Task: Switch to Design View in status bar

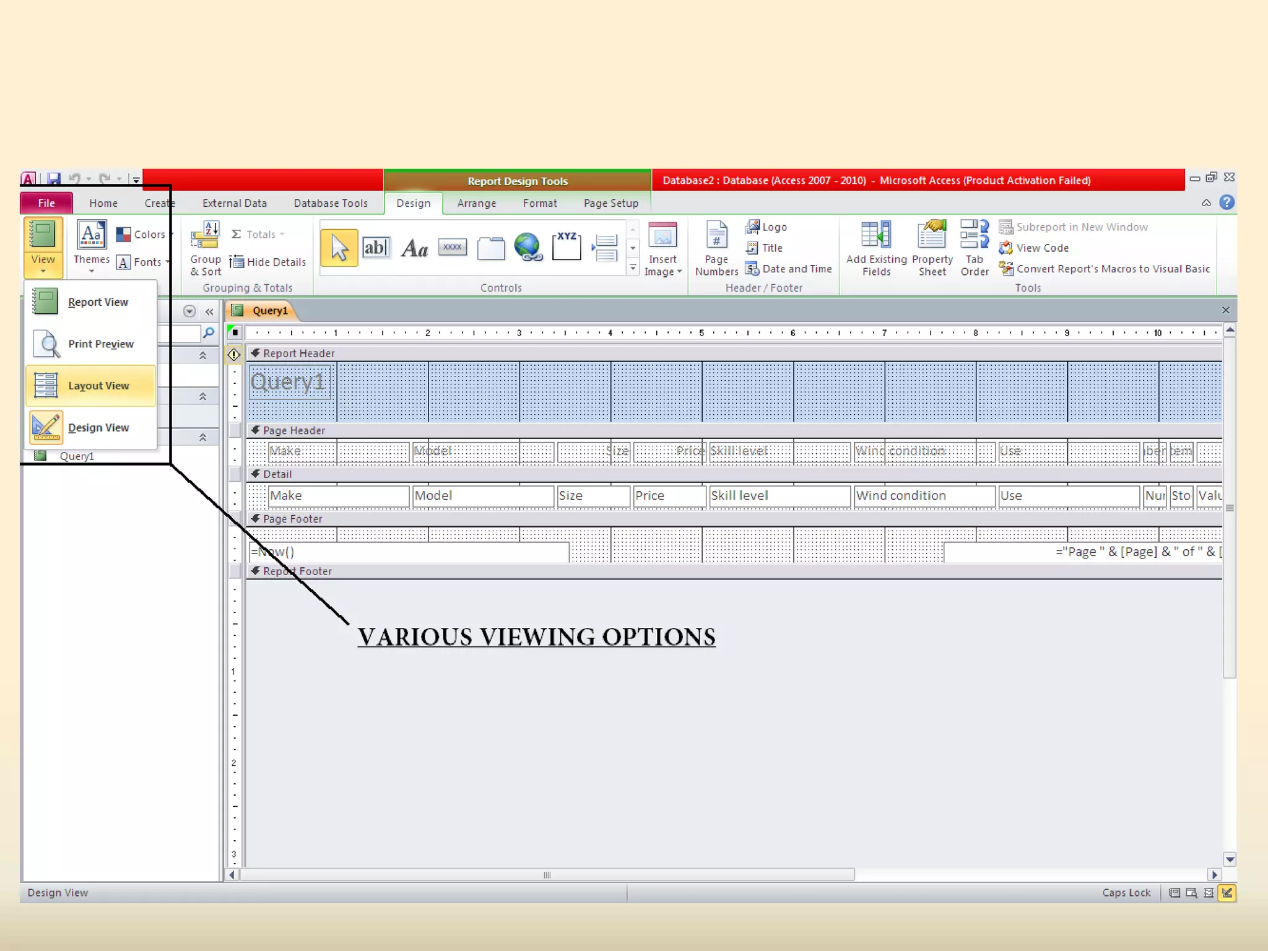Action: click(1227, 893)
